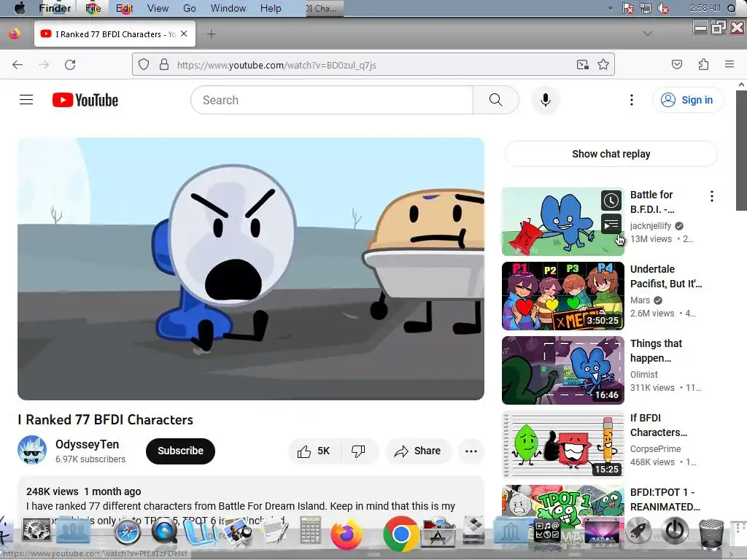
Task: Add Battle for B.F.D.I. to queue
Action: pyautogui.click(x=611, y=223)
